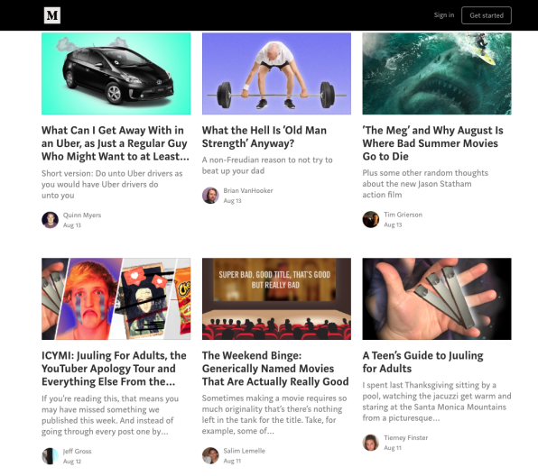The height and width of the screenshot is (476, 538).
Task: Click the Medium M logo
Action: tap(52, 15)
